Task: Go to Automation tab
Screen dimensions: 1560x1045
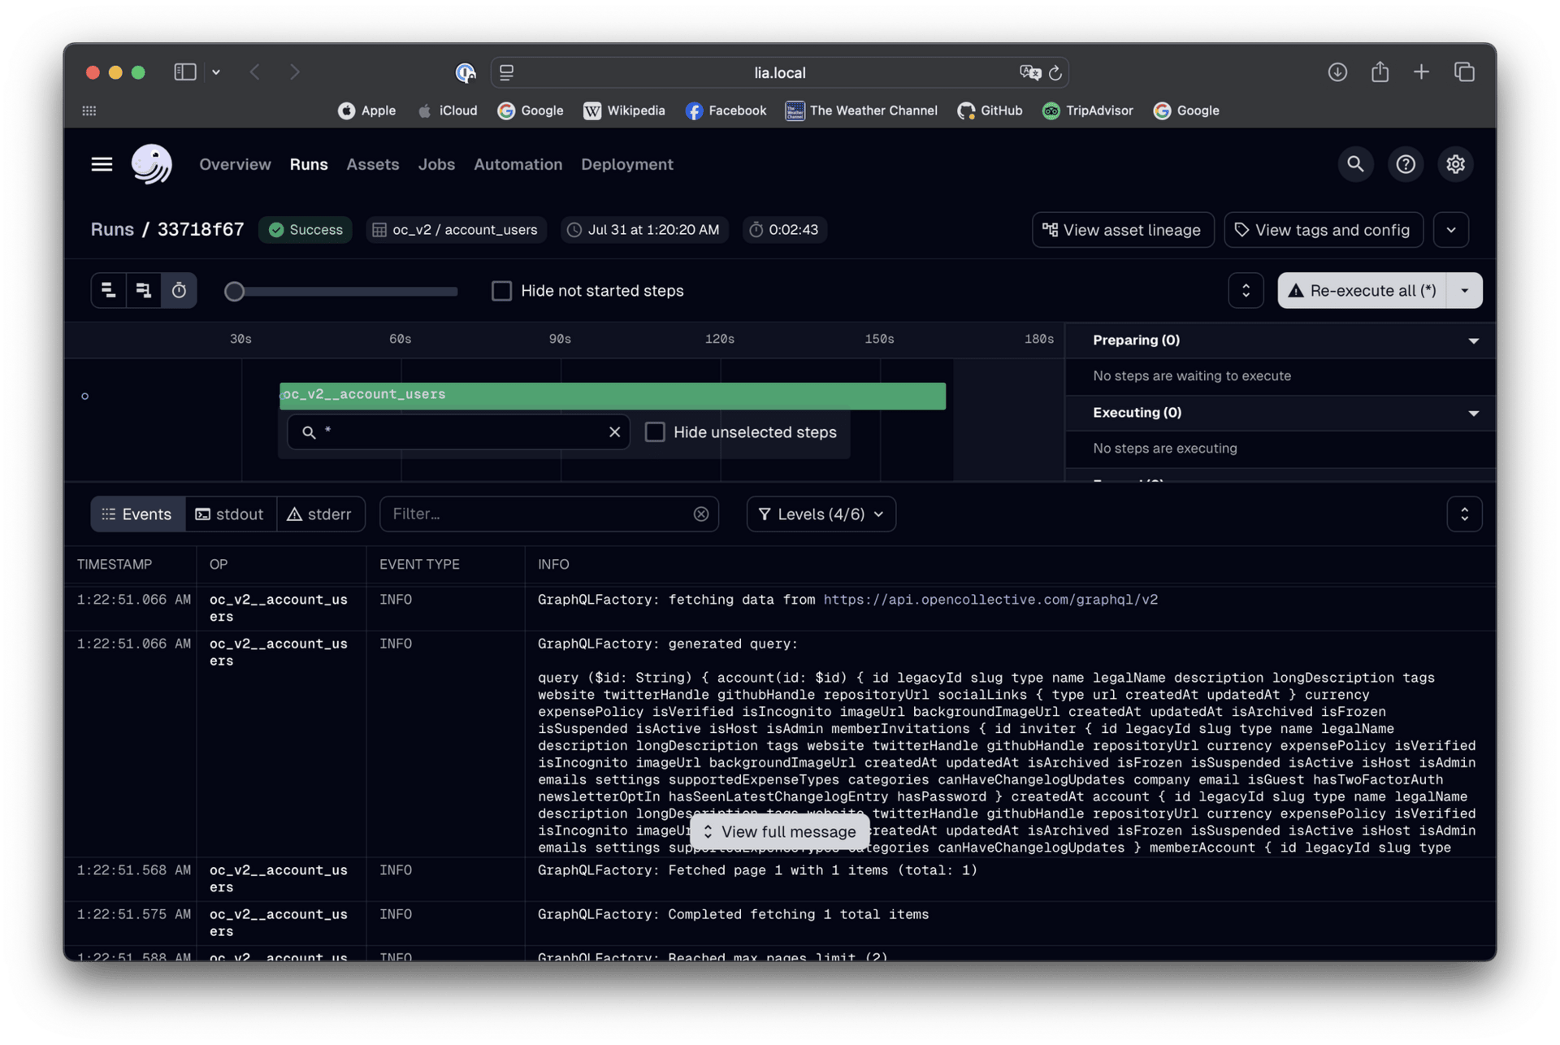Action: [x=518, y=164]
